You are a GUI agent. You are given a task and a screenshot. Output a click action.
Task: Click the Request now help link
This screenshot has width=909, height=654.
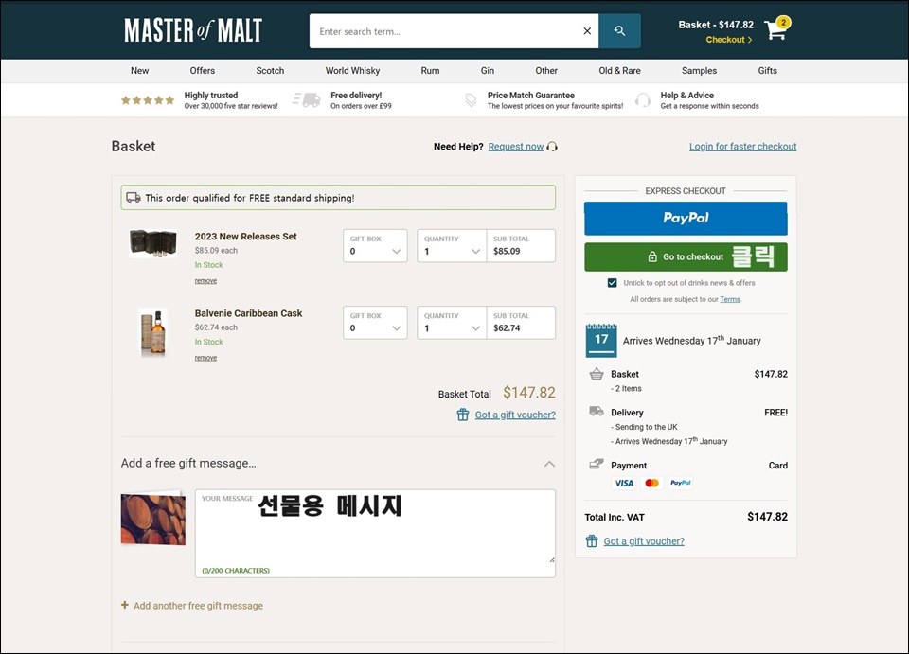click(516, 147)
